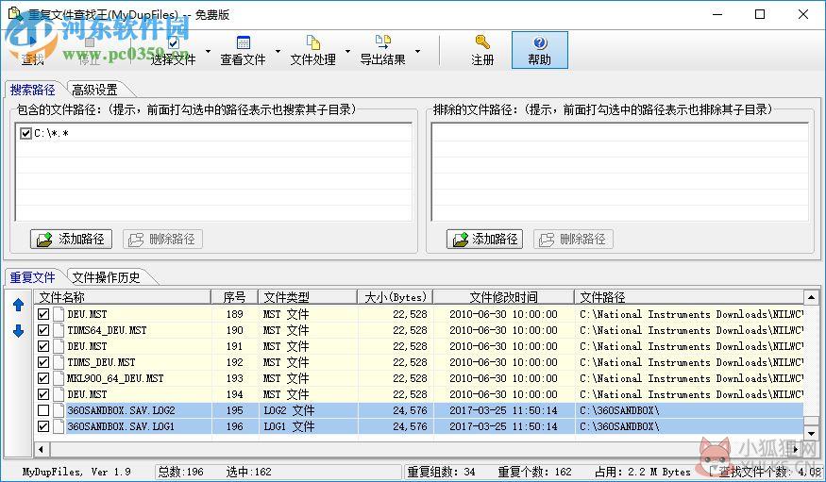The image size is (826, 482).
Task: Click the 2017-03-25 11:50:14 time in row 195
Action: tap(503, 410)
